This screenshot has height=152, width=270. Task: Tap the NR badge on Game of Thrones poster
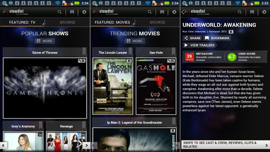point(82,61)
